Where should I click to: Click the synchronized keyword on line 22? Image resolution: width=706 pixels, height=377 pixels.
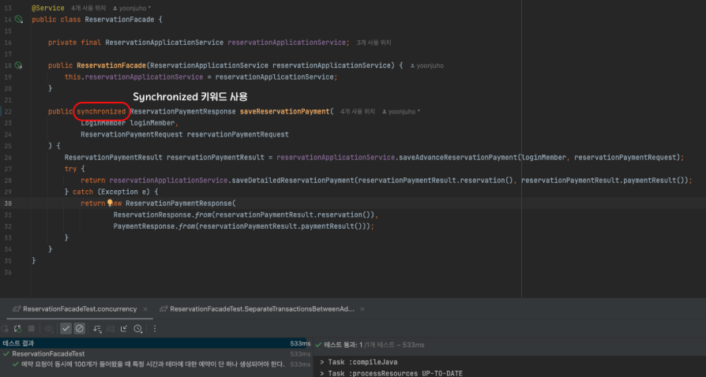(101, 111)
